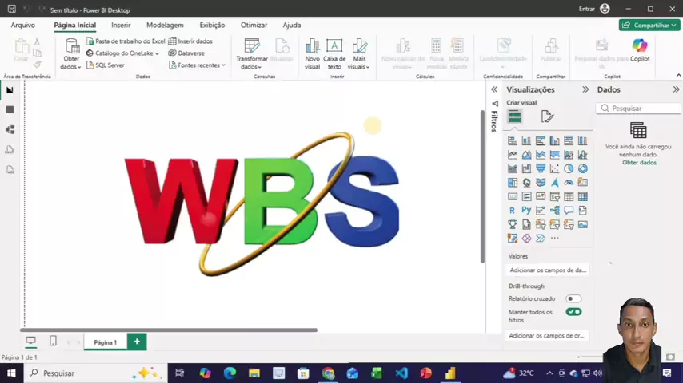Choose the donut chart visual
683x383 pixels.
pos(583,168)
